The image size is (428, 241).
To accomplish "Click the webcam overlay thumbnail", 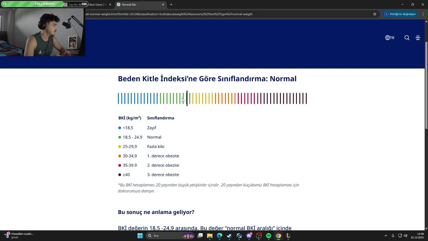I will [x=42, y=32].
